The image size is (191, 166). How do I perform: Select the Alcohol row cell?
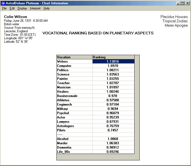pyautogui.click(x=75, y=139)
